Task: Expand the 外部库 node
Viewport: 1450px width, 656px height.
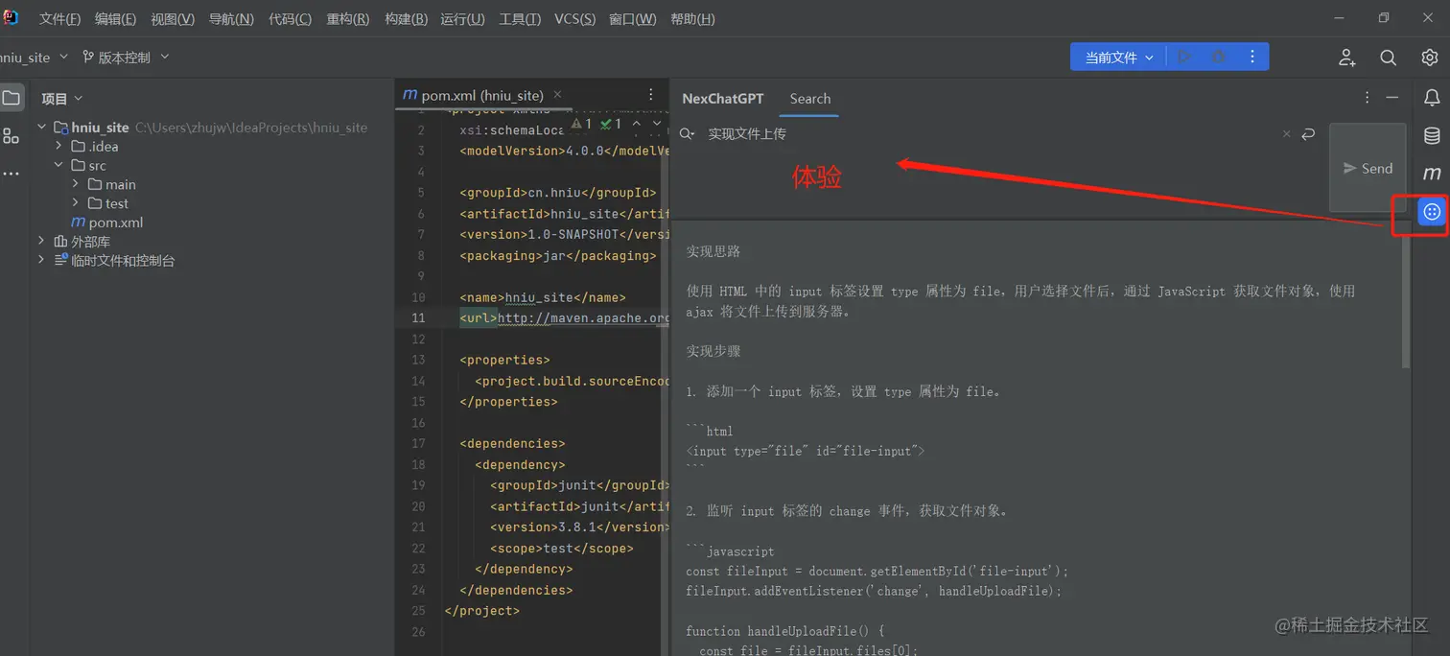Action: [x=42, y=241]
